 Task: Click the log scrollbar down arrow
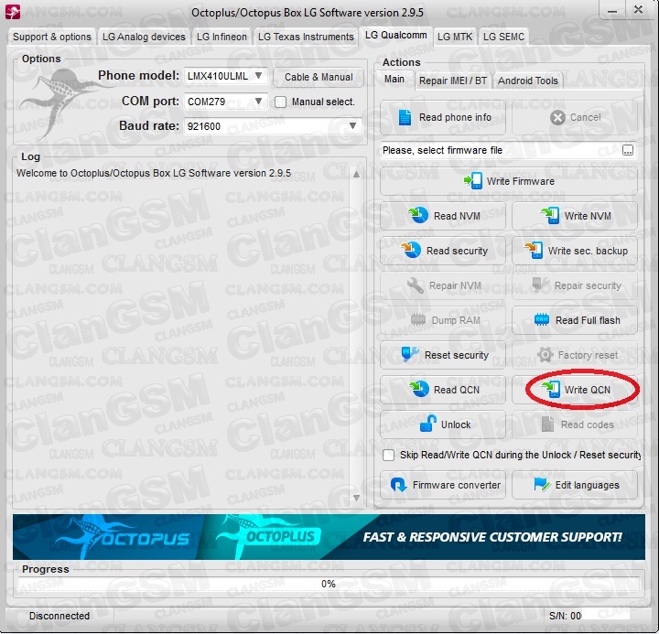click(356, 498)
